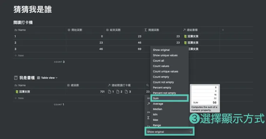Pick Min from the menu

click(x=155, y=115)
